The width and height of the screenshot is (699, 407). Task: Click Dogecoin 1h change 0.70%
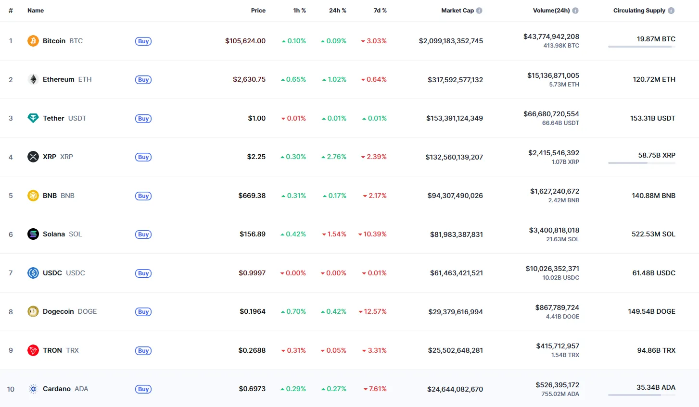293,311
